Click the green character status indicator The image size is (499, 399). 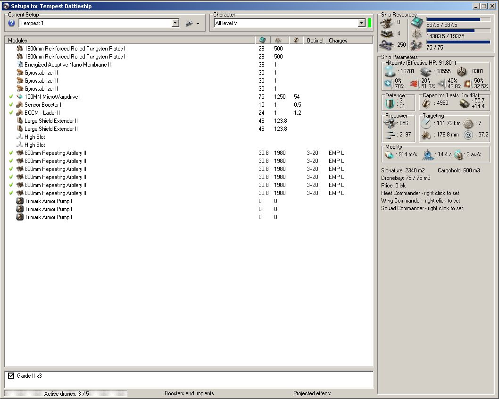(369, 23)
